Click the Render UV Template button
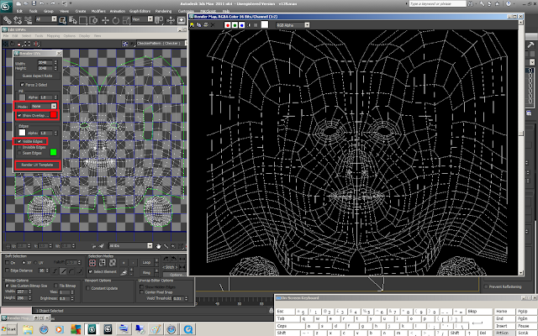Image resolution: width=538 pixels, height=336 pixels. click(x=37, y=165)
